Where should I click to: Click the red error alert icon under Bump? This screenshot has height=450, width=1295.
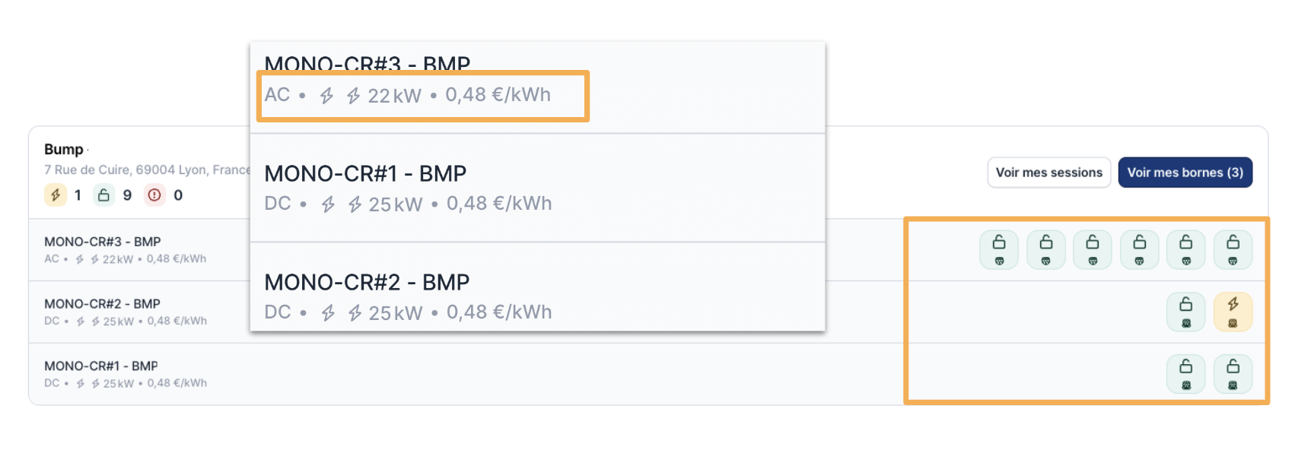[x=154, y=195]
